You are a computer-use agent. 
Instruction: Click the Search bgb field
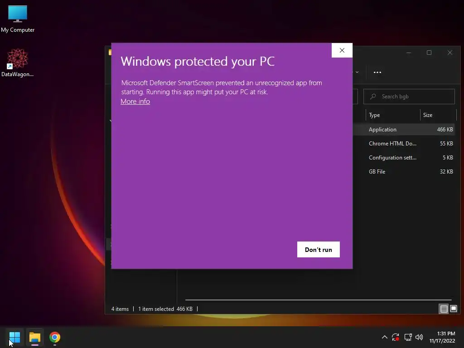(x=409, y=97)
